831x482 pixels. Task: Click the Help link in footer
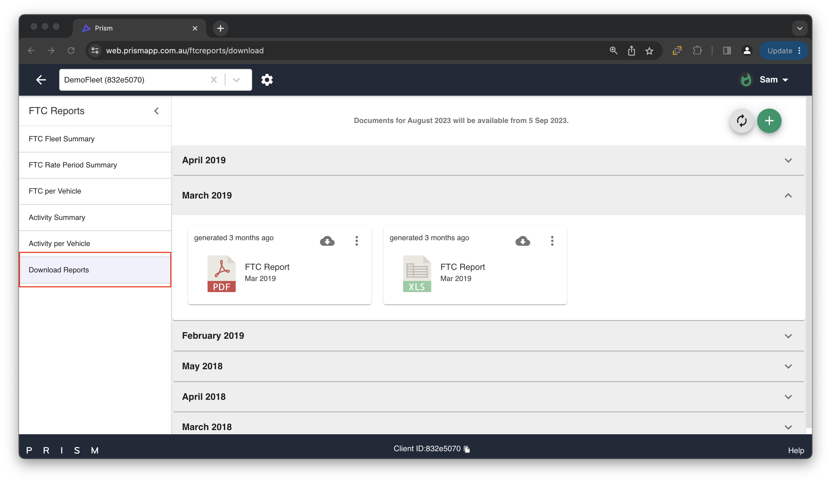(x=796, y=450)
